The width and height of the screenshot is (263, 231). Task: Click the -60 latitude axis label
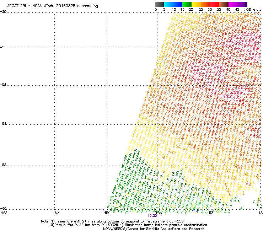click(x=3, y=209)
